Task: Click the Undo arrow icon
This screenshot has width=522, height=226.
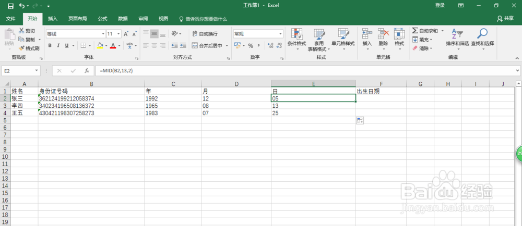Action: click(21, 6)
